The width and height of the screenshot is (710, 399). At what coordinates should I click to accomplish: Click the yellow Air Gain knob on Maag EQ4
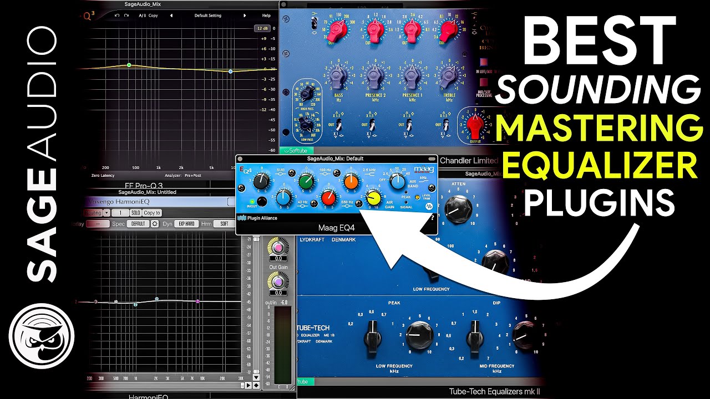pyautogui.click(x=374, y=197)
